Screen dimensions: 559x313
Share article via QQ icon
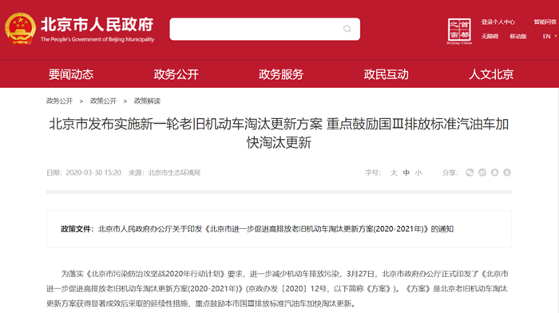tap(495, 172)
